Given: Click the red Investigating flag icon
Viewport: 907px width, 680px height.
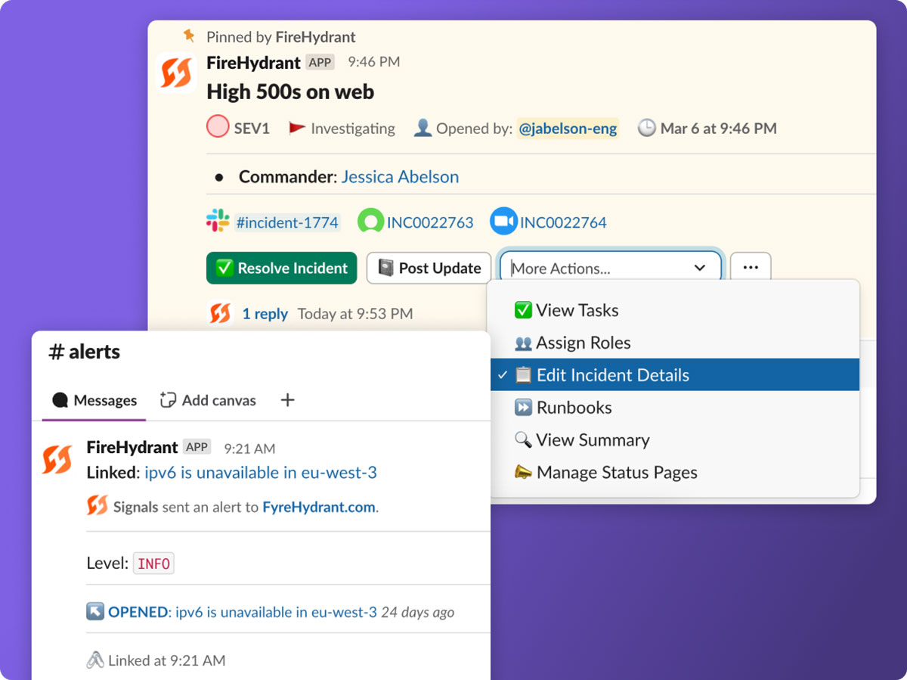Looking at the screenshot, I should [x=297, y=128].
